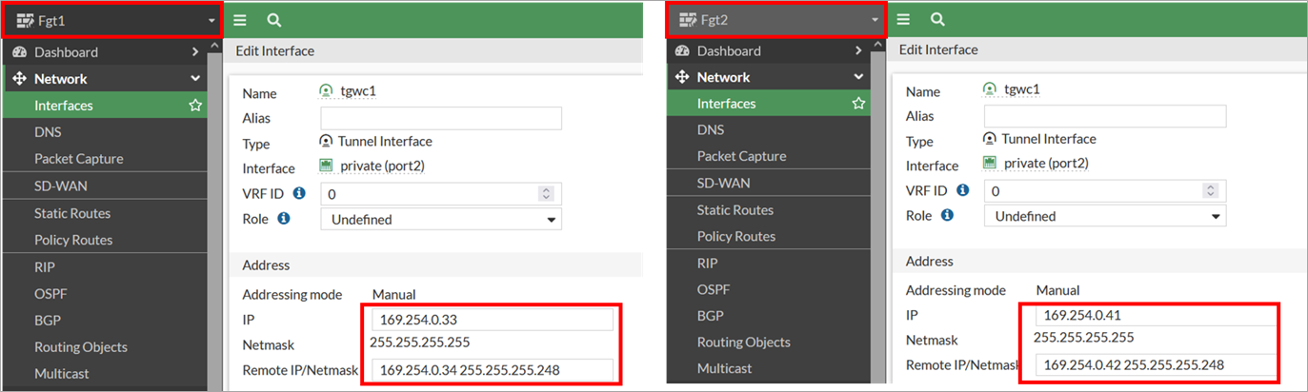Click Network cross-arrows icon in Fgt2 sidebar

(x=682, y=77)
